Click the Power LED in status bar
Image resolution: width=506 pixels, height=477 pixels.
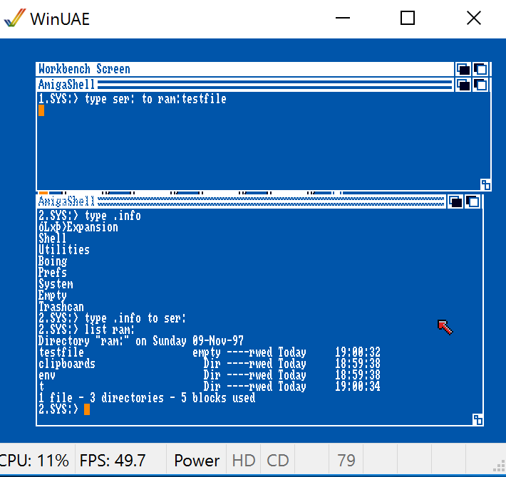(x=197, y=460)
